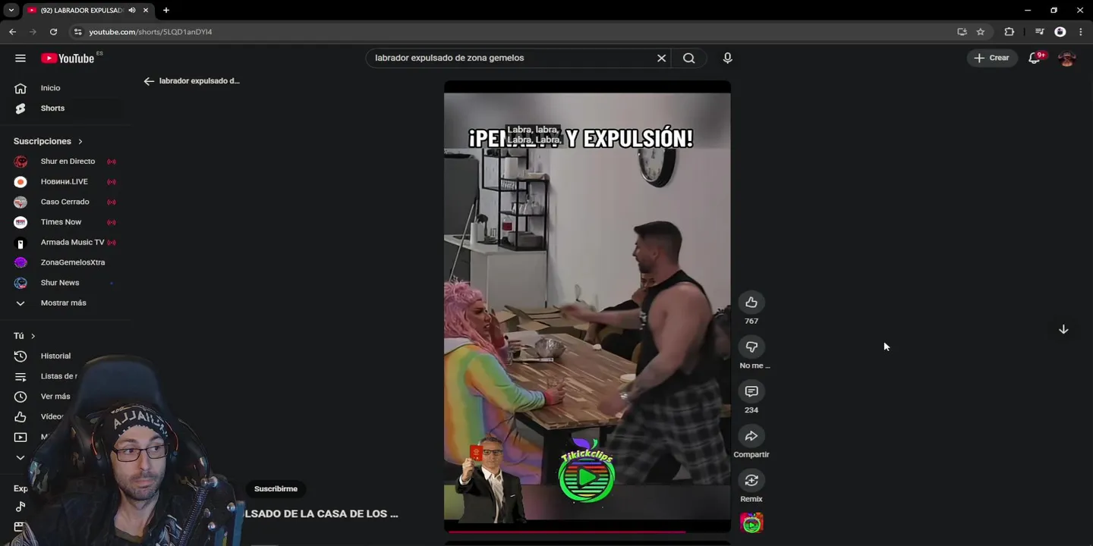Viewport: 1093px width, 546px height.
Task: Remix this short
Action: (x=751, y=480)
